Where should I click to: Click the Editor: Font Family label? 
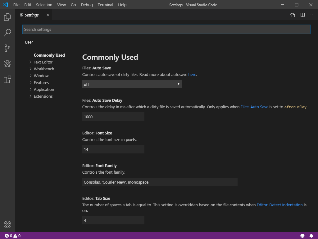pyautogui.click(x=99, y=166)
